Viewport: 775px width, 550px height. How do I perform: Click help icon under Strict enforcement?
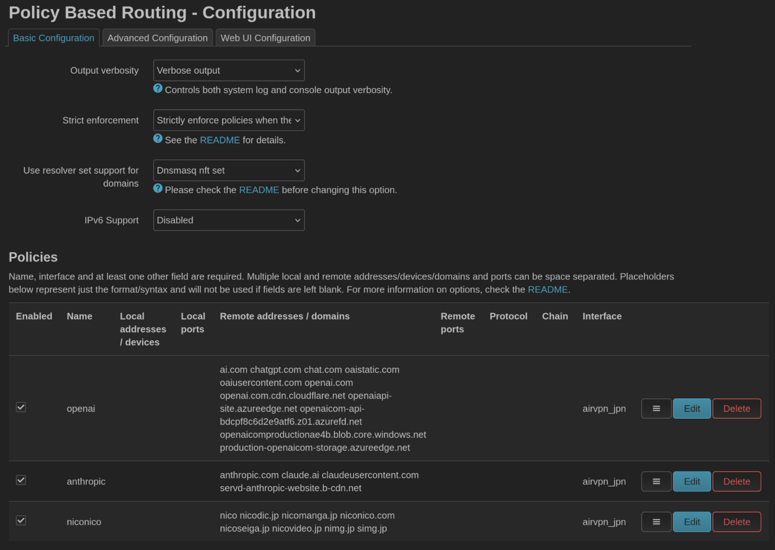pos(158,139)
